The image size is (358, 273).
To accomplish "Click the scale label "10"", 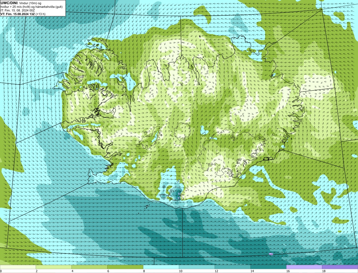I will coord(181,271).
